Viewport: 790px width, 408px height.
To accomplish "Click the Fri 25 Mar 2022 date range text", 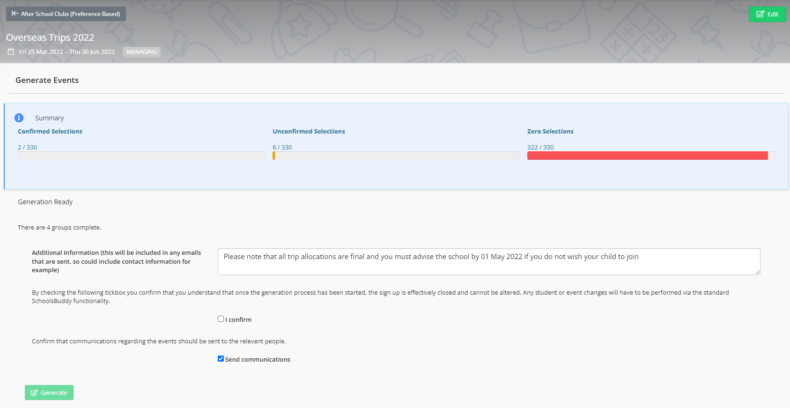I will [67, 52].
